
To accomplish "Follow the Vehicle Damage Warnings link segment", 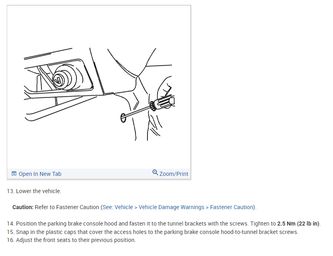I will click(171, 207).
